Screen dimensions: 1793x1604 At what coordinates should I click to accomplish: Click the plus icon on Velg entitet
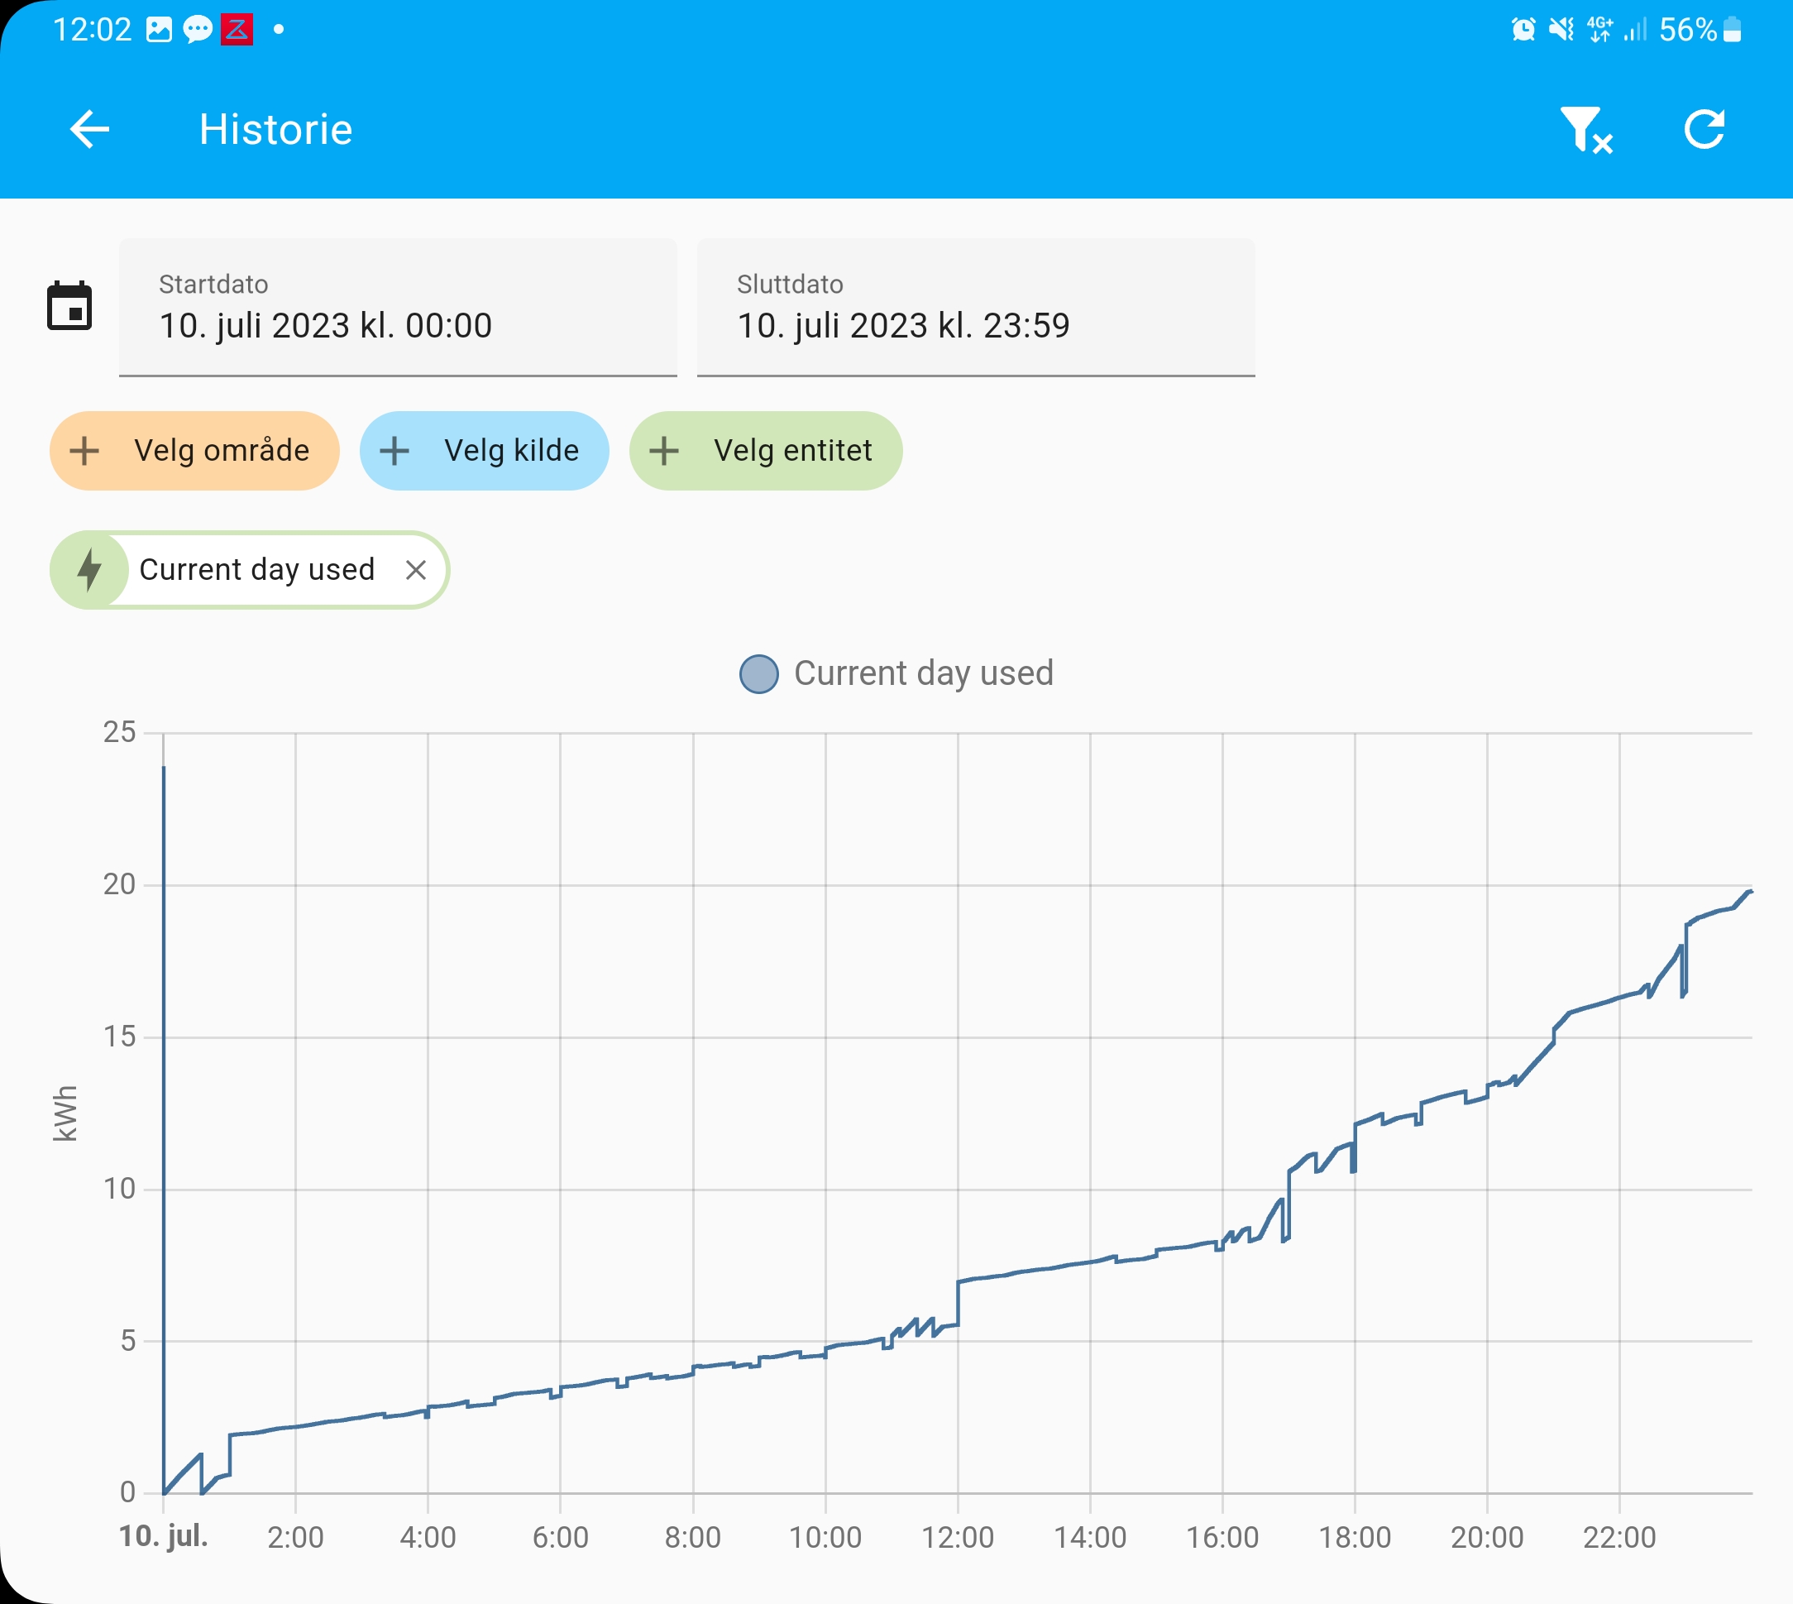(x=663, y=450)
